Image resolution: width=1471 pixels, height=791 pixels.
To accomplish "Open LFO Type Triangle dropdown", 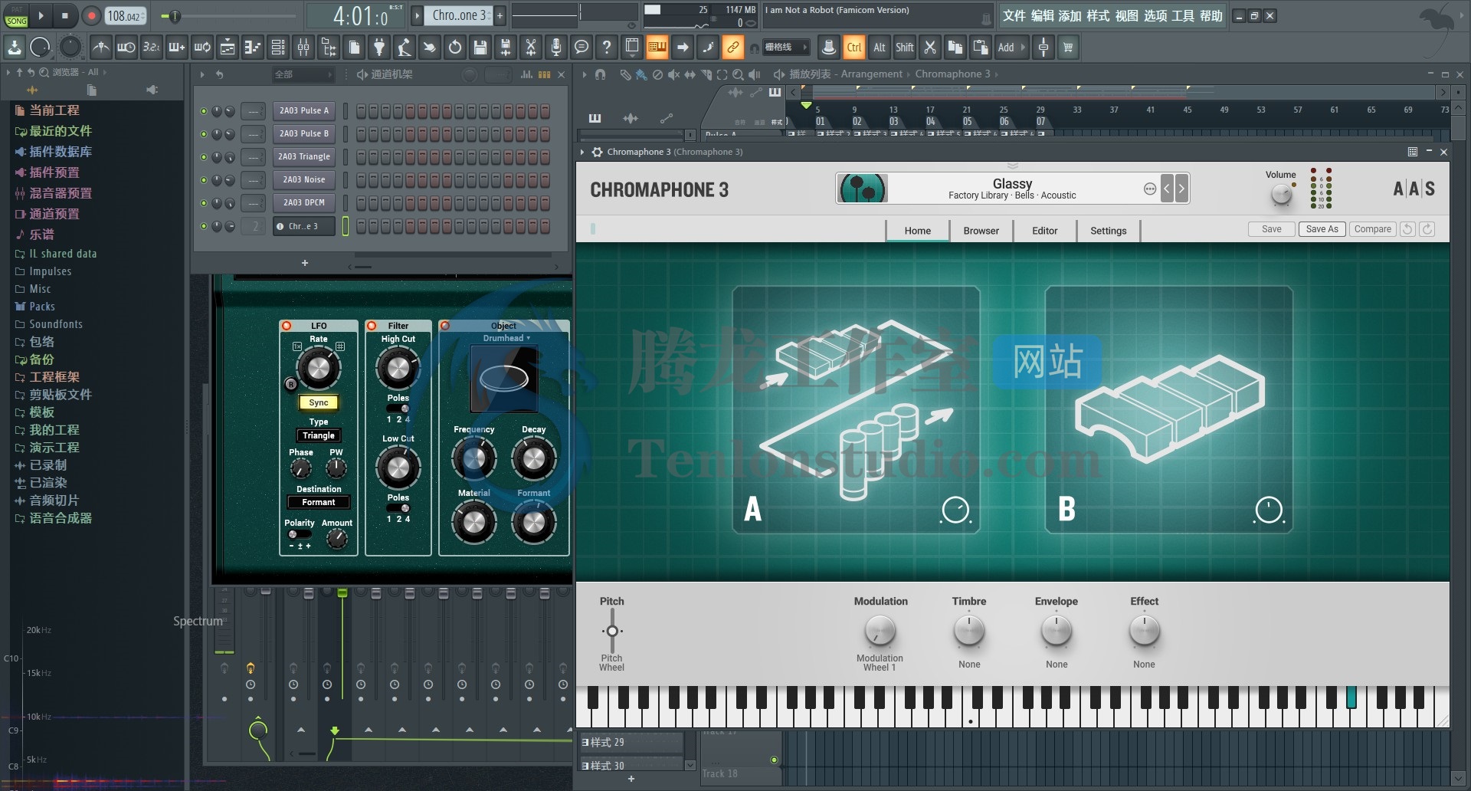I will 318,435.
